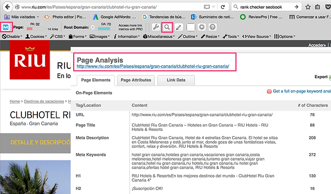Click the browser back arrow button

pos(7,7)
